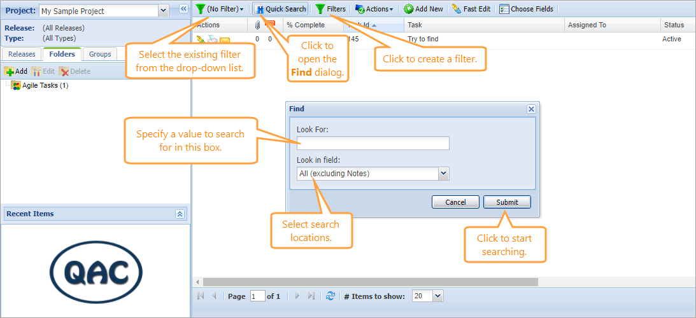Activate Fast Edit mode

pyautogui.click(x=471, y=9)
